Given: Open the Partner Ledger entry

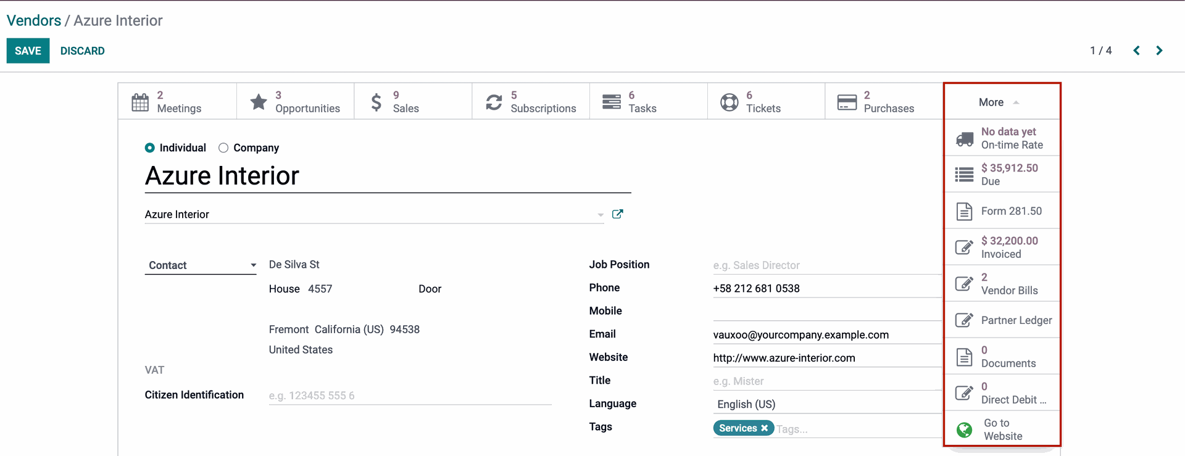Looking at the screenshot, I should (1002, 320).
